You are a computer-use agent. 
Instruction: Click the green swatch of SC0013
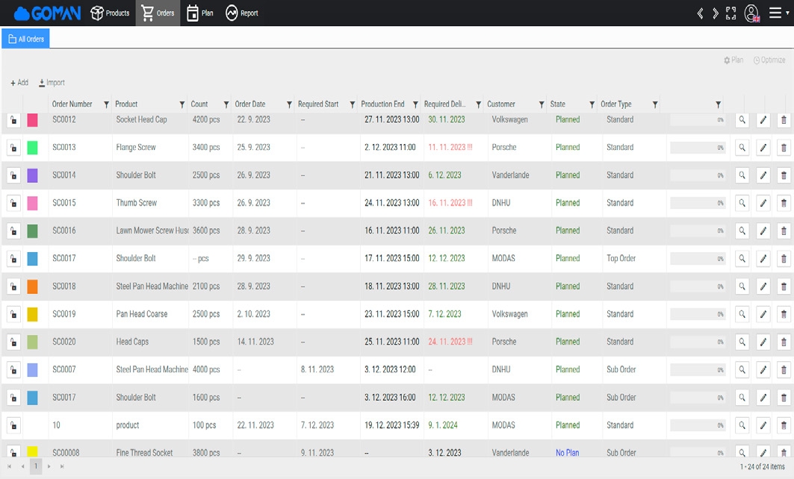pos(32,148)
